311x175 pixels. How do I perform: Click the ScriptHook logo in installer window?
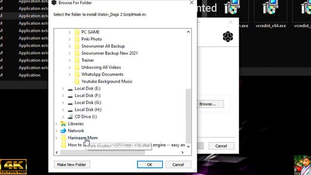point(228,36)
